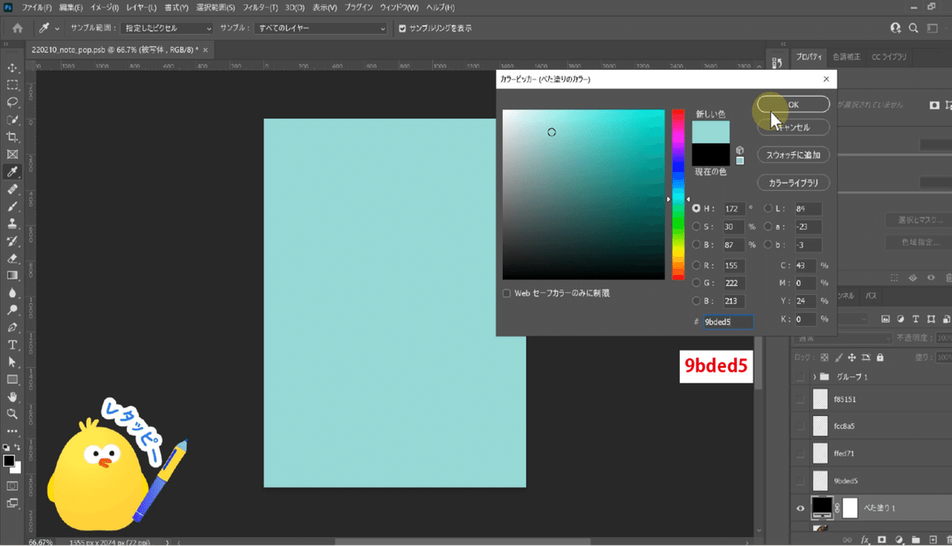Select the Crop tool
Viewport: 952px width, 546px height.
[13, 137]
